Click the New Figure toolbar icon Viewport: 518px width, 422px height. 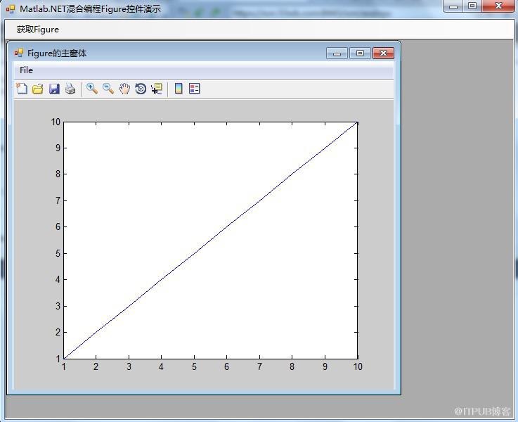click(x=22, y=89)
